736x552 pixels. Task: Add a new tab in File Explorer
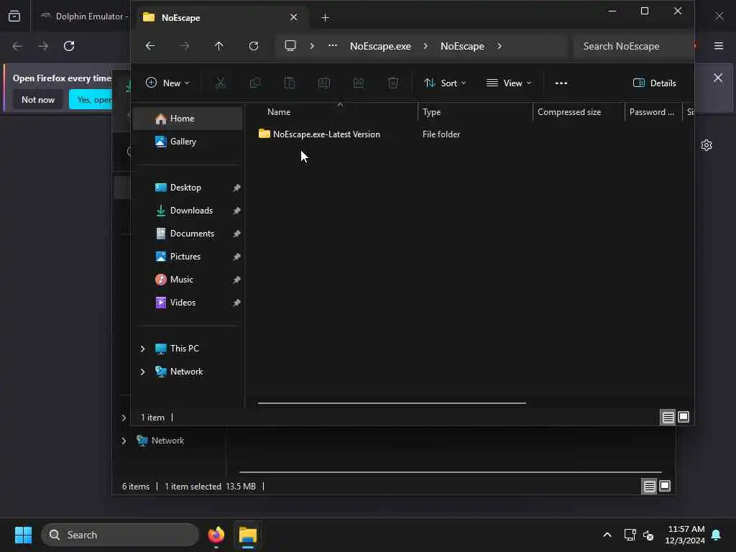326,18
